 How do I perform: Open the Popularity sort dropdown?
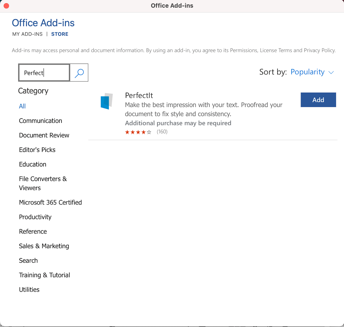click(307, 72)
